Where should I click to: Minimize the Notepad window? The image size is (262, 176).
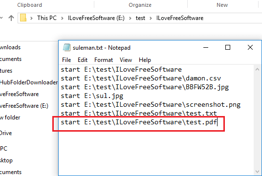tap(206, 47)
